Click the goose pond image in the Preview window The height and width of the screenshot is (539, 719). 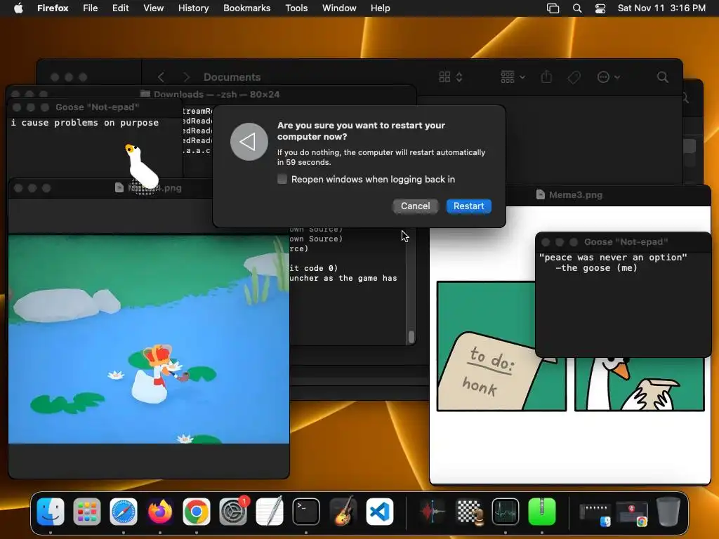pyautogui.click(x=149, y=339)
